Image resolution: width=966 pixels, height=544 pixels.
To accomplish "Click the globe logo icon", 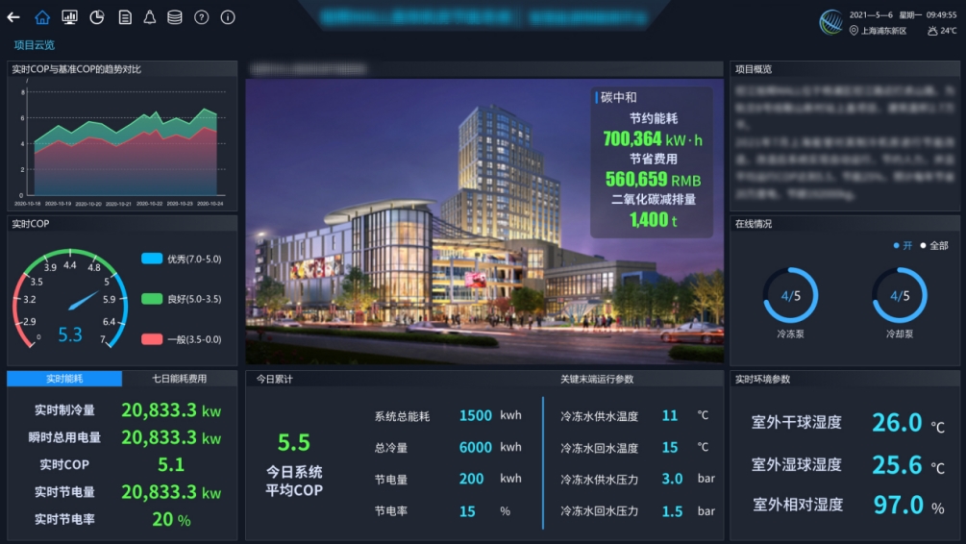I will point(831,22).
